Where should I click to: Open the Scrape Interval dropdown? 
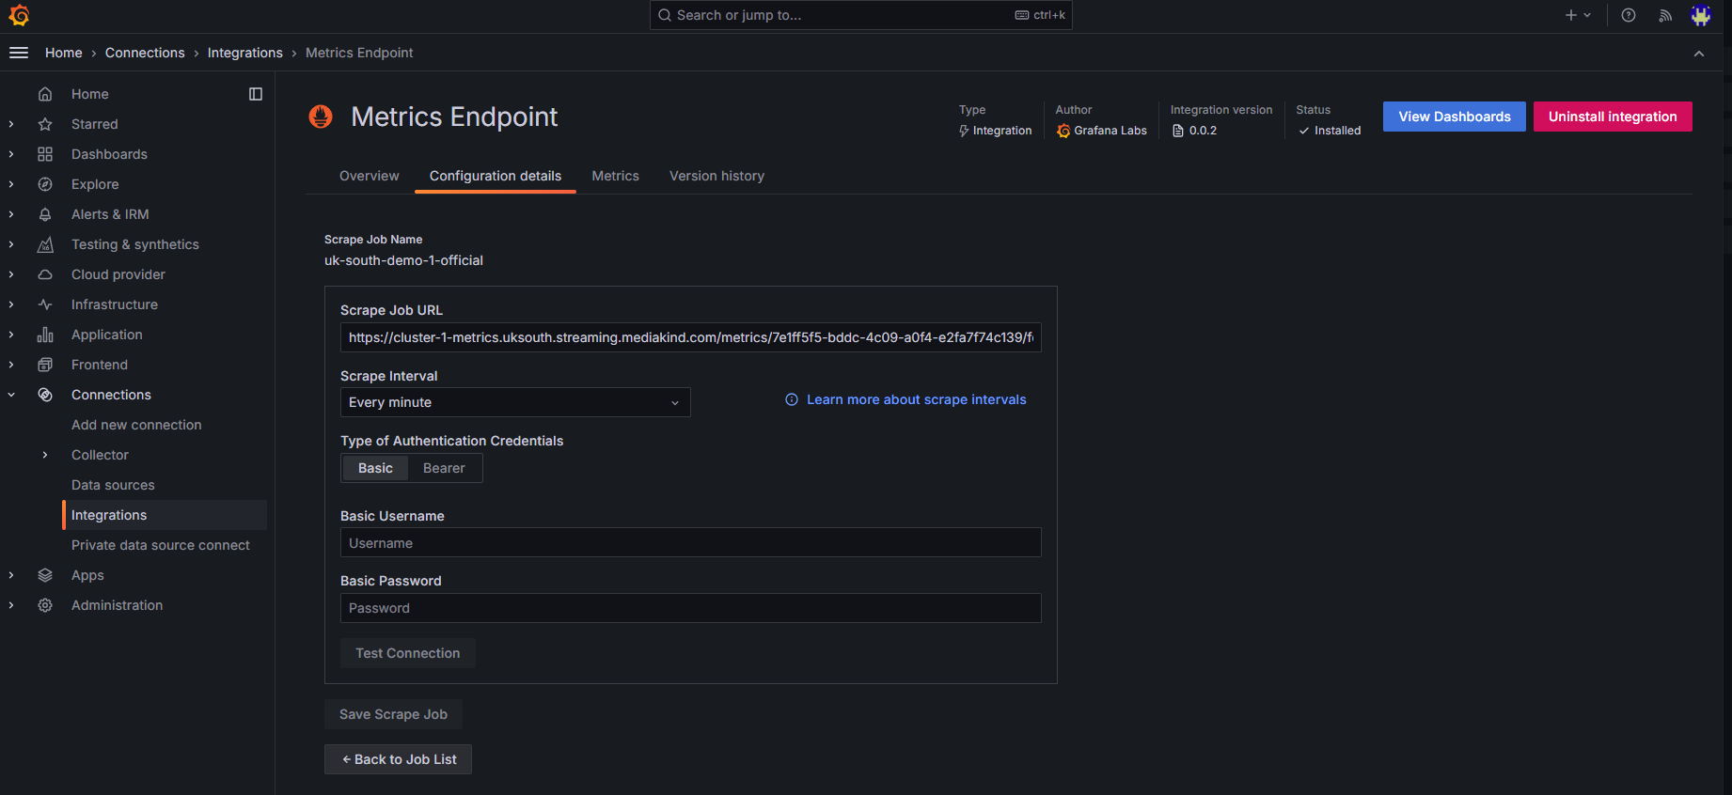pos(515,402)
